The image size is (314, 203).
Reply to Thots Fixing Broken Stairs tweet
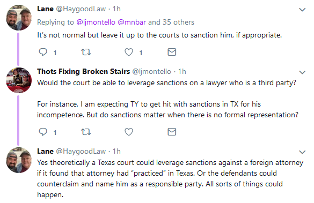pos(43,132)
